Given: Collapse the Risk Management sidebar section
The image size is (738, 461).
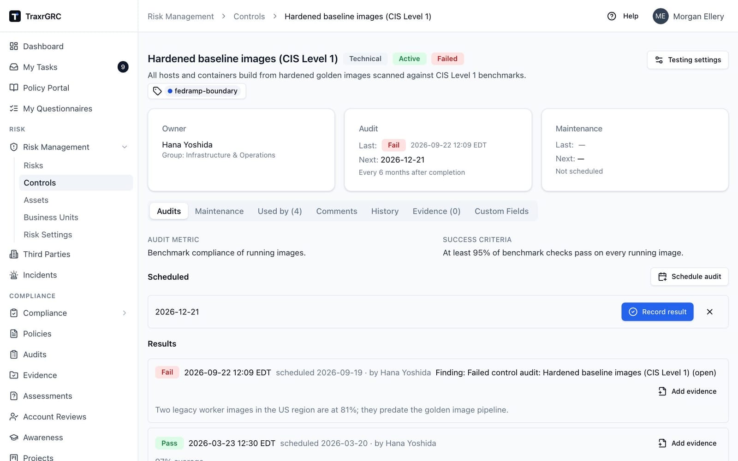Looking at the screenshot, I should click(125, 147).
